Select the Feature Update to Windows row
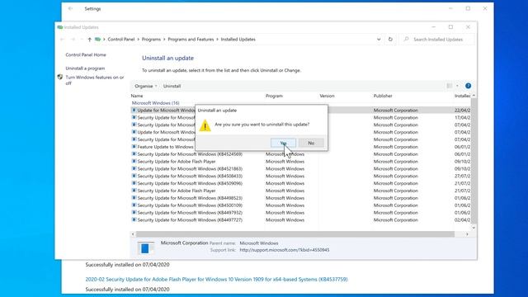The width and height of the screenshot is (528, 297). 300,147
